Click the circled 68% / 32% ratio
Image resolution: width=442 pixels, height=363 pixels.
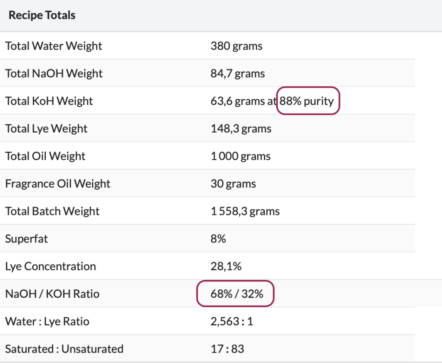[x=236, y=294]
